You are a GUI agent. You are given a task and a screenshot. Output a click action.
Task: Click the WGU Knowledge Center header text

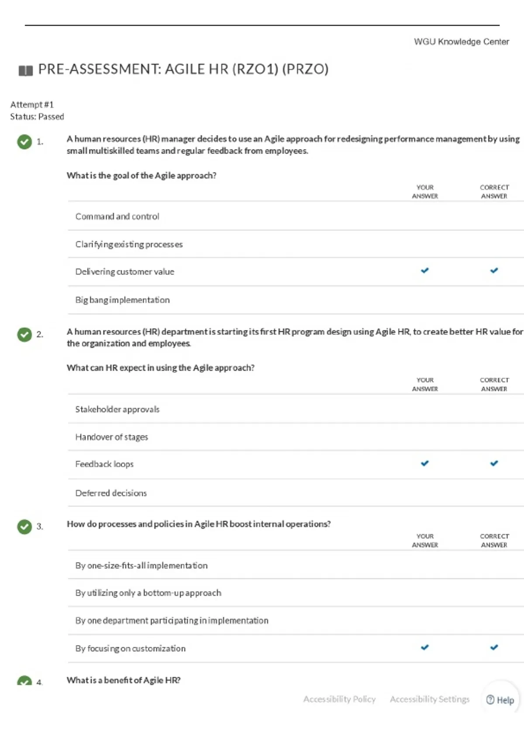click(x=462, y=42)
